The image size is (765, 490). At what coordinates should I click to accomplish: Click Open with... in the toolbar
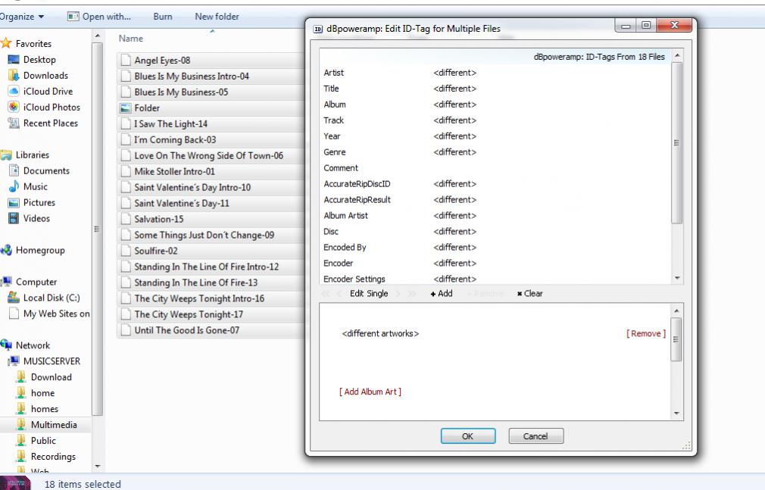tap(99, 15)
